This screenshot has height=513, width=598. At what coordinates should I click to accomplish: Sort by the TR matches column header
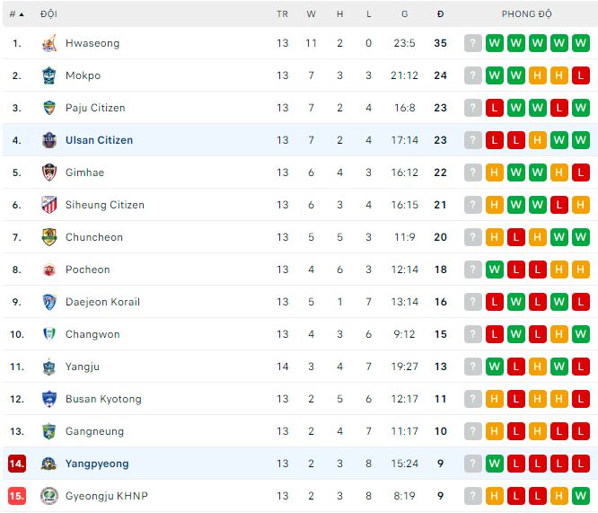pyautogui.click(x=282, y=14)
